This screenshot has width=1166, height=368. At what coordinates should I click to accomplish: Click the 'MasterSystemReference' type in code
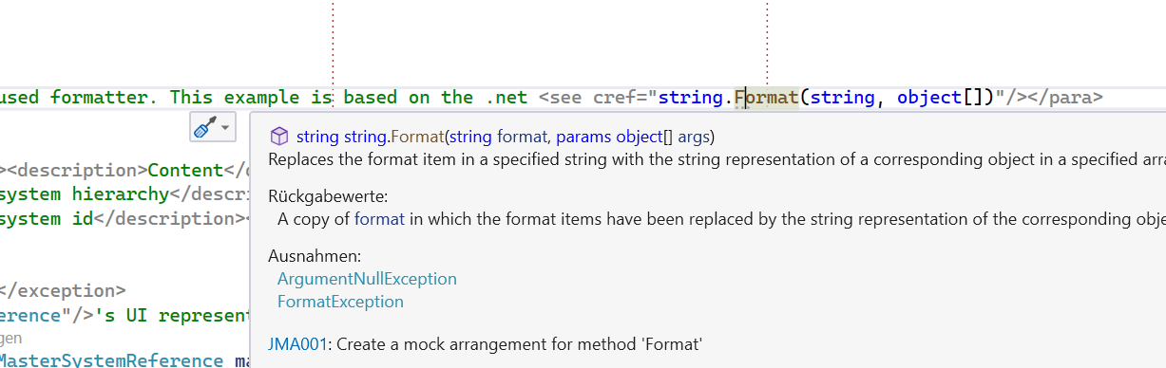112,361
